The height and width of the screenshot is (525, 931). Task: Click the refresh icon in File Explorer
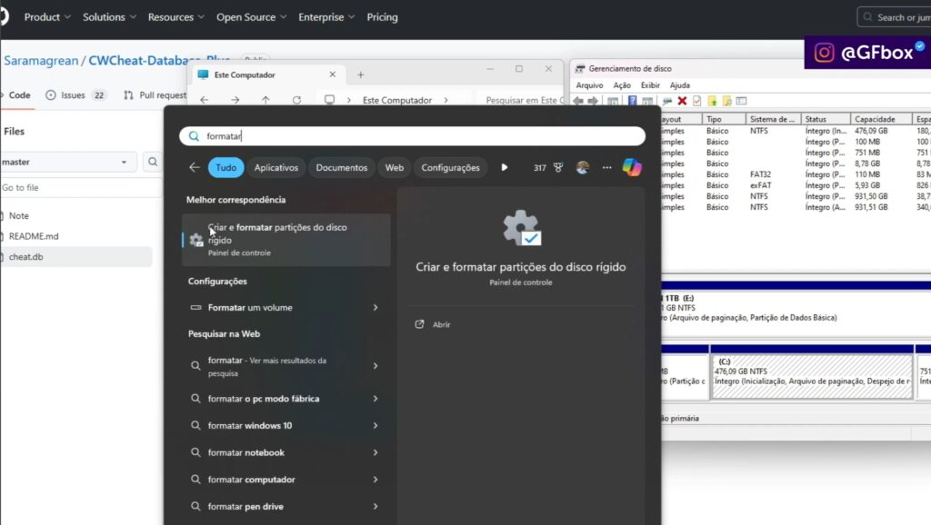pyautogui.click(x=296, y=100)
